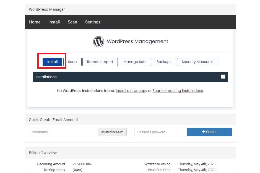
Task: Click the Installations header bar
Action: coord(130,77)
